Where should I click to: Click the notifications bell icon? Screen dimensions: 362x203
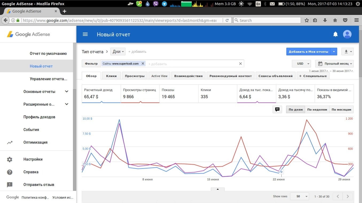coord(335,34)
